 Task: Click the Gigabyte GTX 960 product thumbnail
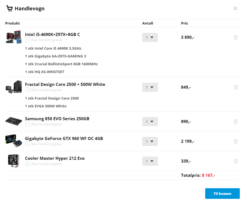point(14,141)
